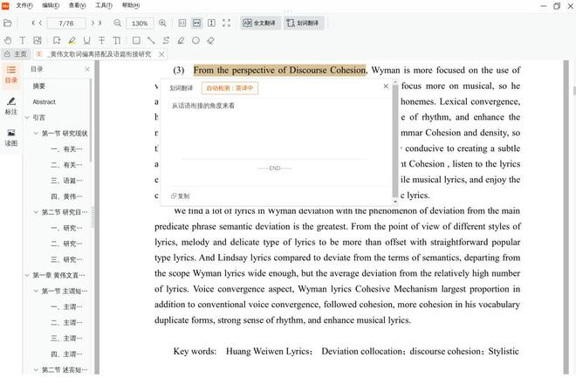Open the 读图 image panel in sidebar
The image size is (576, 385).
[x=11, y=137]
